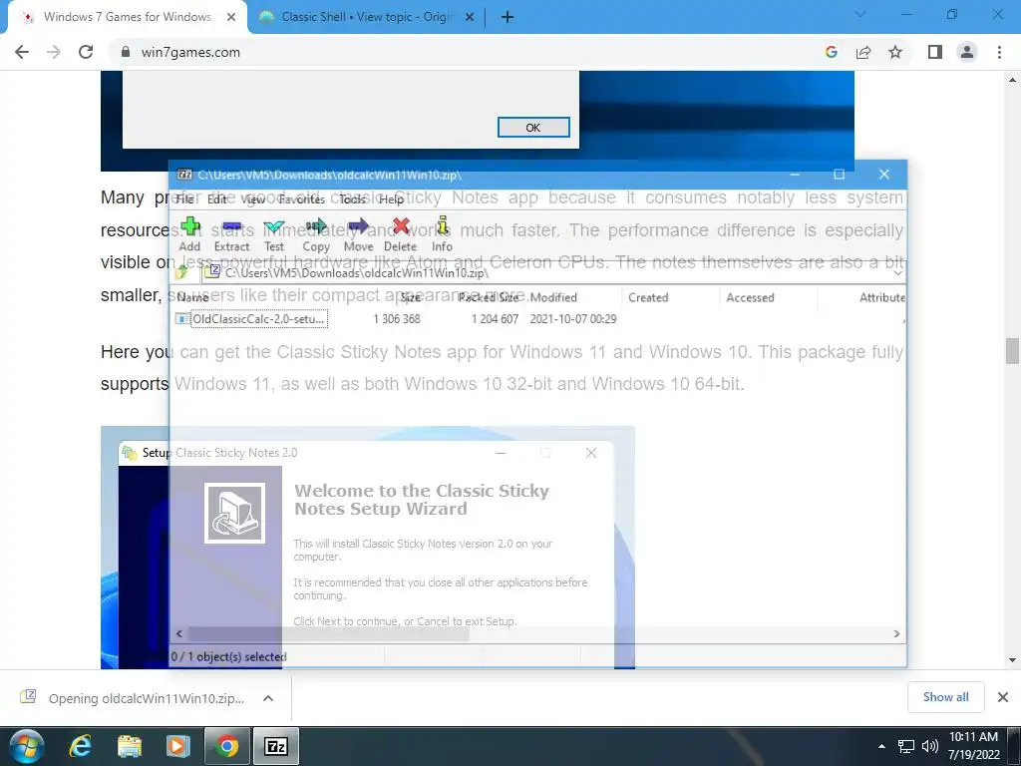Run Test on archive in 7-Zip
Image resolution: width=1021 pixels, height=766 pixels.
click(274, 234)
